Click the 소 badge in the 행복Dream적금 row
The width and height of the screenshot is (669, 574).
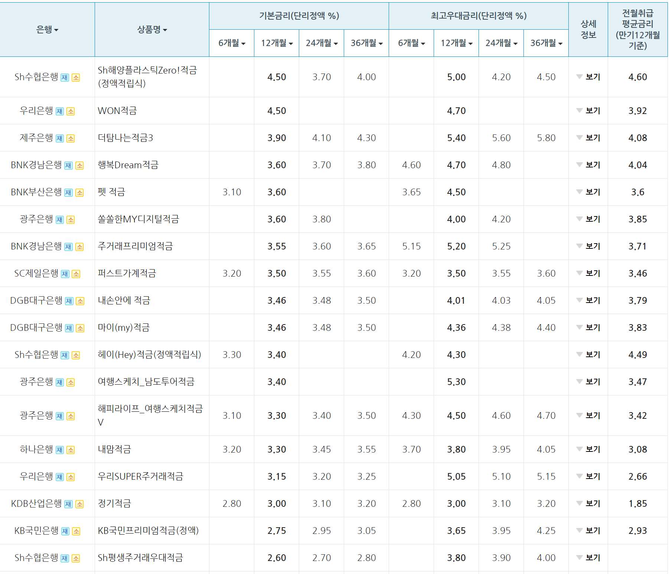pyautogui.click(x=79, y=166)
